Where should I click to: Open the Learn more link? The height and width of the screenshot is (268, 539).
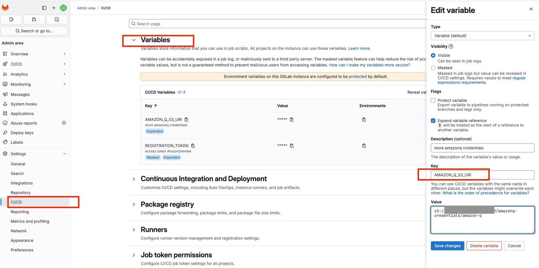[x=359, y=49]
